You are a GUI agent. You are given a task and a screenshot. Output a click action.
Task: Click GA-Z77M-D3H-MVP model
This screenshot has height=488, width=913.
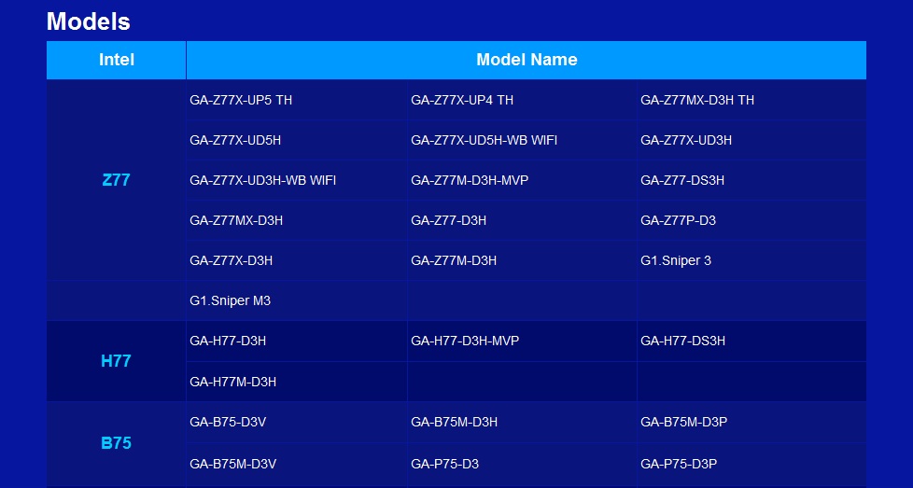click(470, 180)
